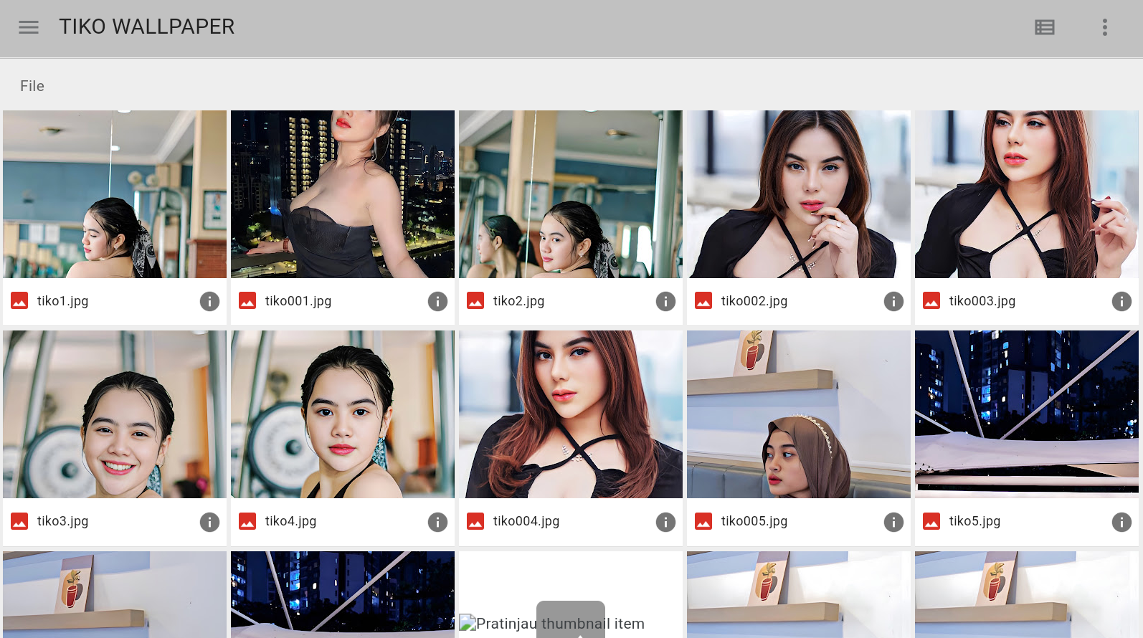Select the tiko5.jpg file name
This screenshot has width=1143, height=638.
[x=975, y=521]
